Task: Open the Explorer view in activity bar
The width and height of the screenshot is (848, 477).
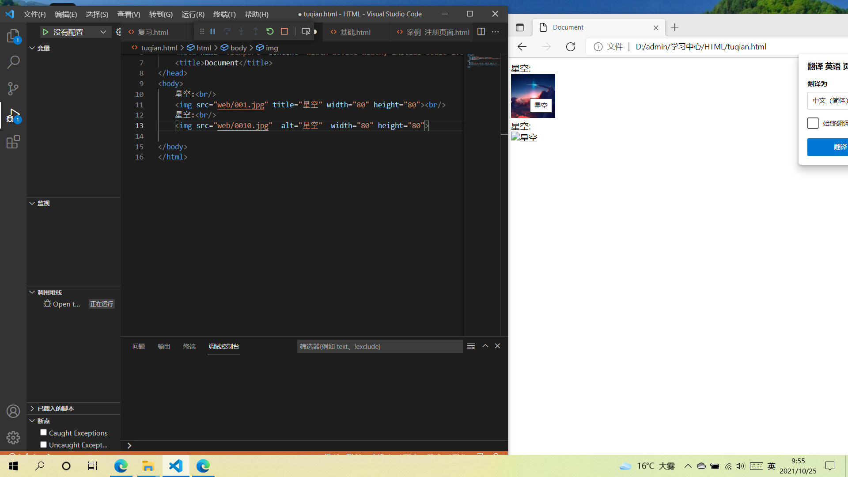Action: click(13, 36)
